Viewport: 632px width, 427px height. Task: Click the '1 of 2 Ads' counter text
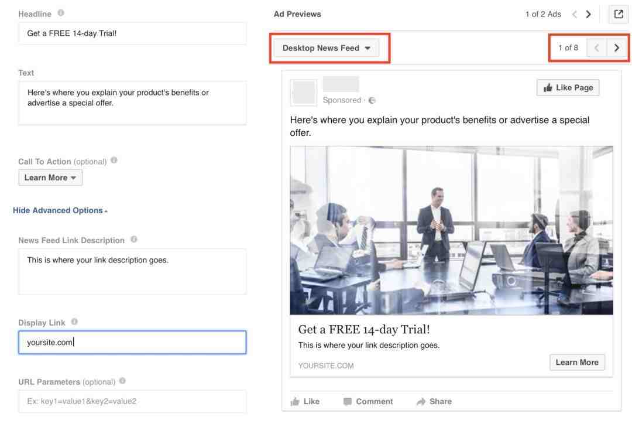click(543, 14)
